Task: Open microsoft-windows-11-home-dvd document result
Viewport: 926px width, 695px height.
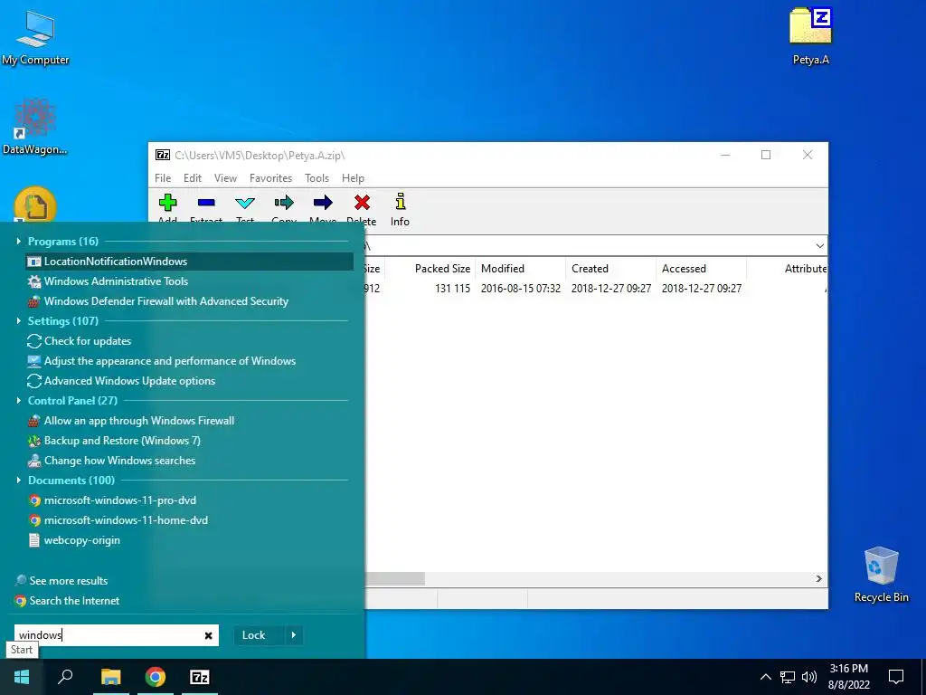Action: [189, 520]
